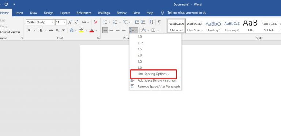
Task: Select 3.0 line spacing
Action: tap(156, 68)
